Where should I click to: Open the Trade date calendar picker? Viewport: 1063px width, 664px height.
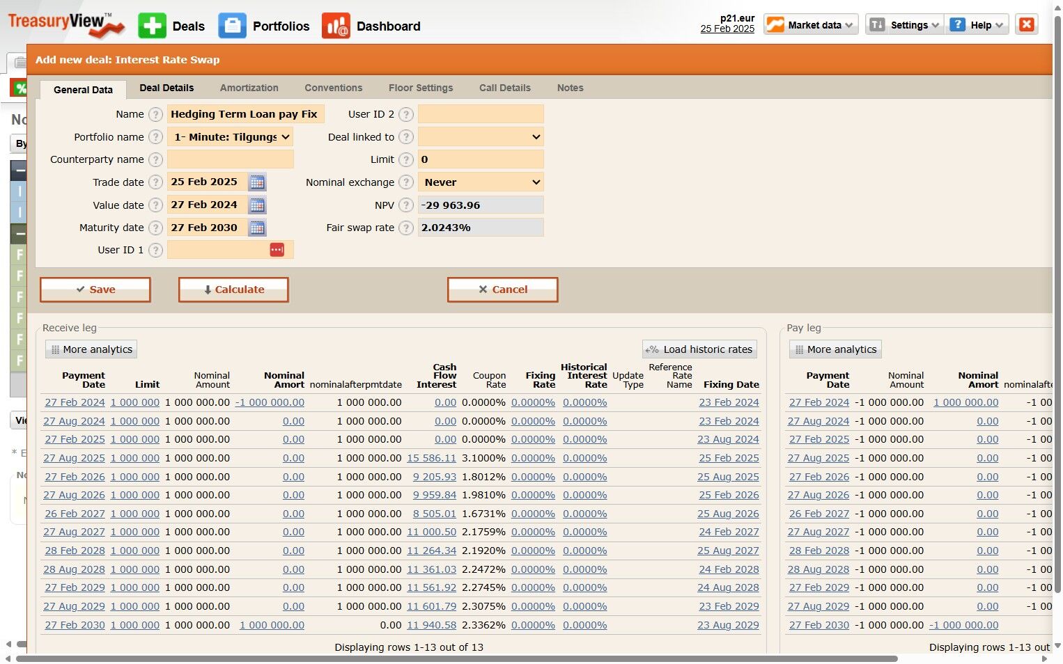point(257,182)
